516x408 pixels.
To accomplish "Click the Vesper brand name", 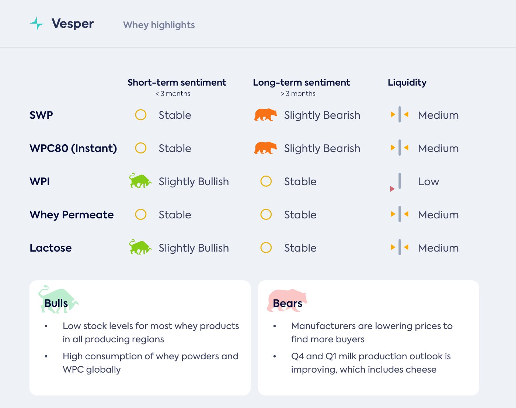I will (x=73, y=24).
